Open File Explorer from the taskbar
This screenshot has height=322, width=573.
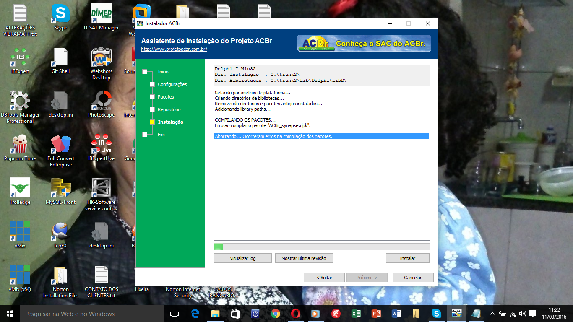pyautogui.click(x=215, y=314)
